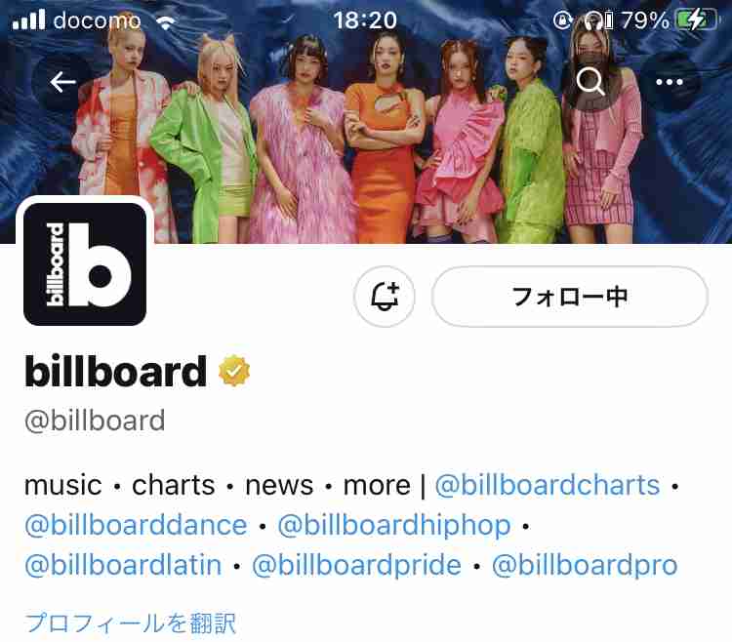Viewport: 732px width, 642px height.
Task: Open the three-dot more options menu
Action: (x=669, y=82)
